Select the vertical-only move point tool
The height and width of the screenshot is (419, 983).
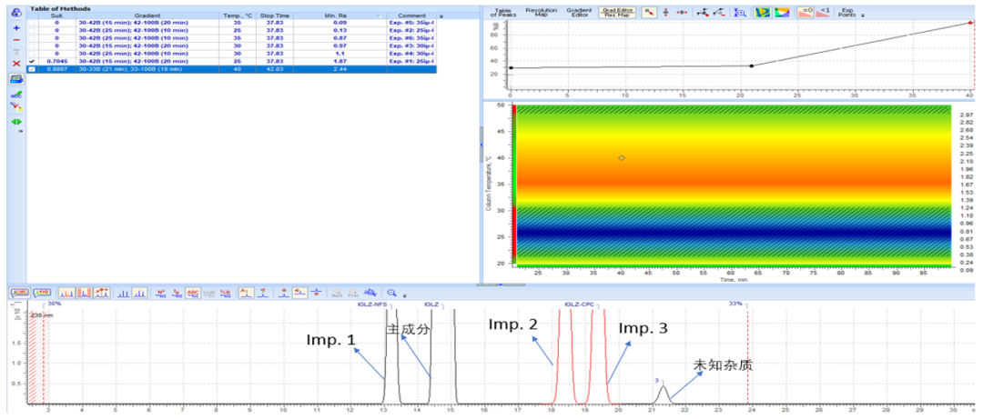coord(665,12)
